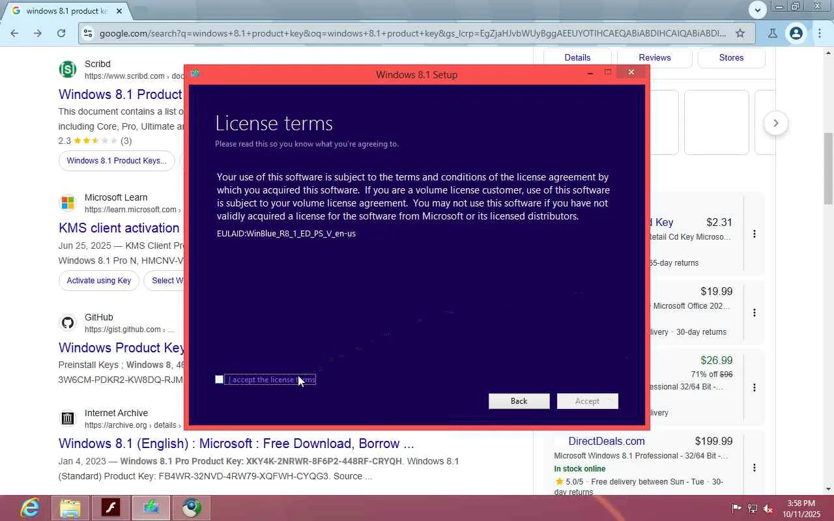Close the Windows 8.1 Setup window
This screenshot has width=834, height=521.
[x=631, y=72]
